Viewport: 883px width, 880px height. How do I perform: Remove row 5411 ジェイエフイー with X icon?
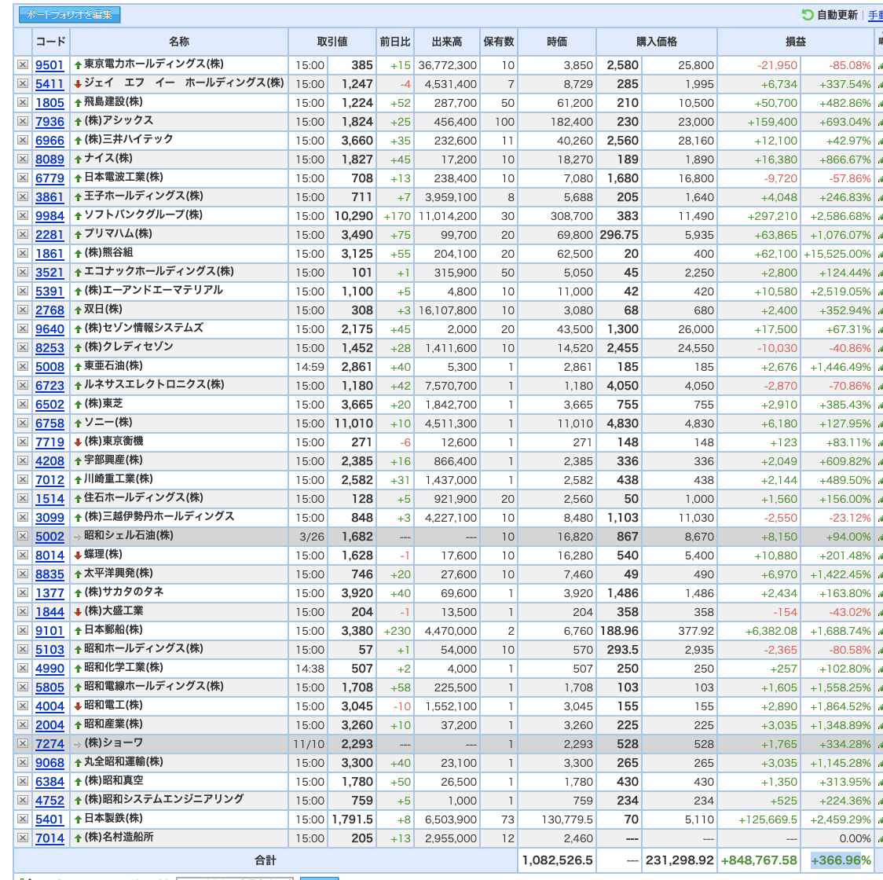[x=23, y=83]
